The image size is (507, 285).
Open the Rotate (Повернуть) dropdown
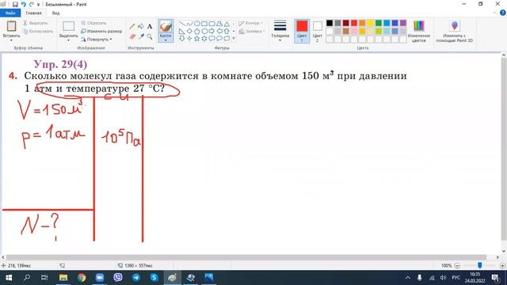[97, 40]
